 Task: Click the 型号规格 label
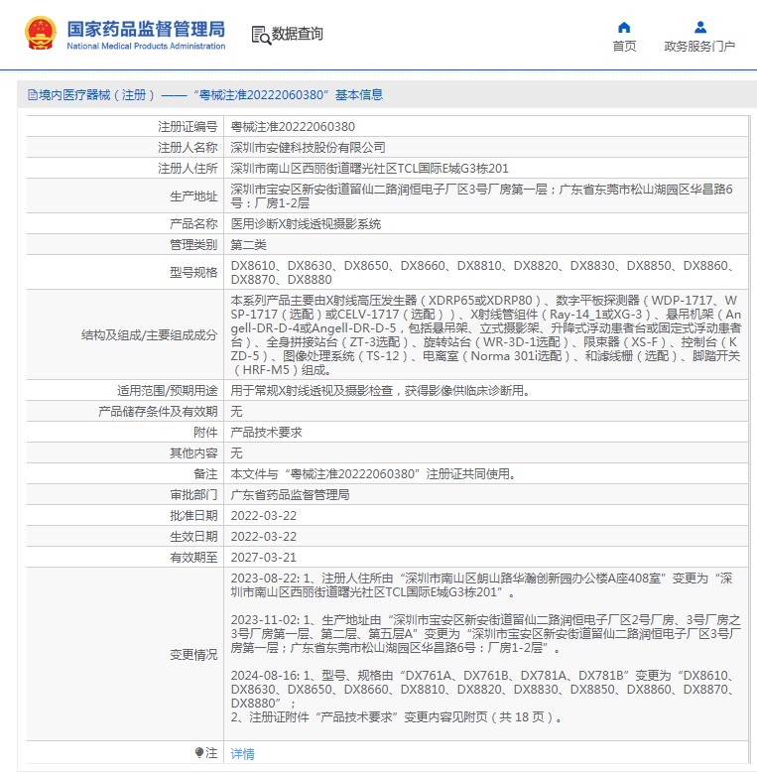tap(193, 272)
